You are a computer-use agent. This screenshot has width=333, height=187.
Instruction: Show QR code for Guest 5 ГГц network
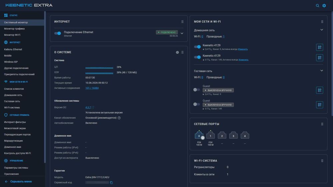click(319, 105)
